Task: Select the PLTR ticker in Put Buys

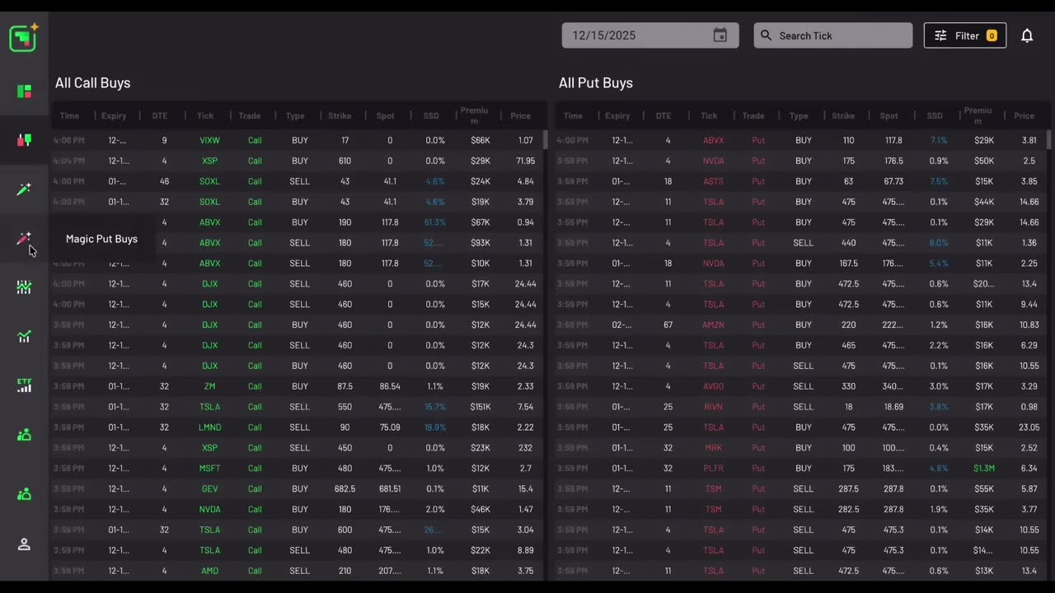Action: pyautogui.click(x=714, y=469)
